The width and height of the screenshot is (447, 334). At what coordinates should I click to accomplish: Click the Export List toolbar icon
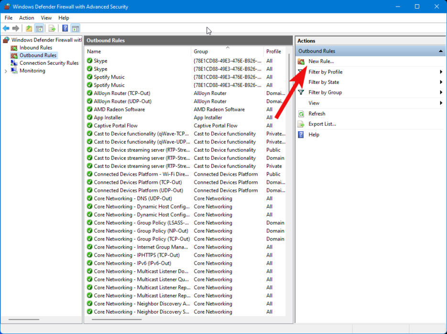pos(52,29)
